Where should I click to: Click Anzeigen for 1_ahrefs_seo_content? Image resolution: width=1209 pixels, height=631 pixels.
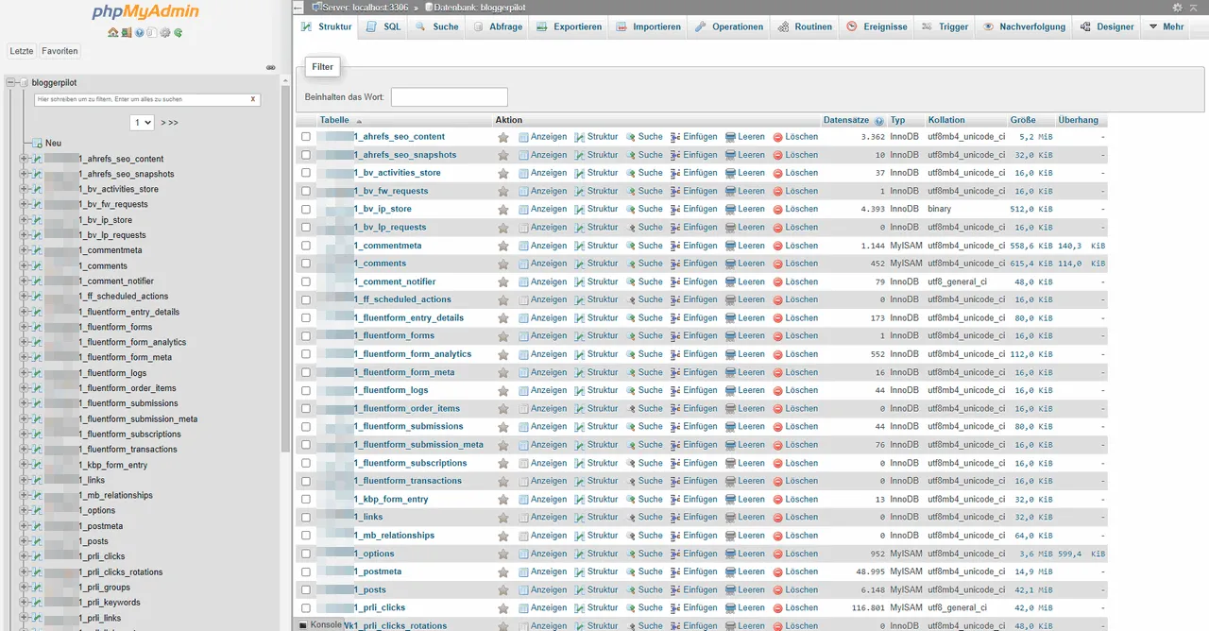[542, 137]
